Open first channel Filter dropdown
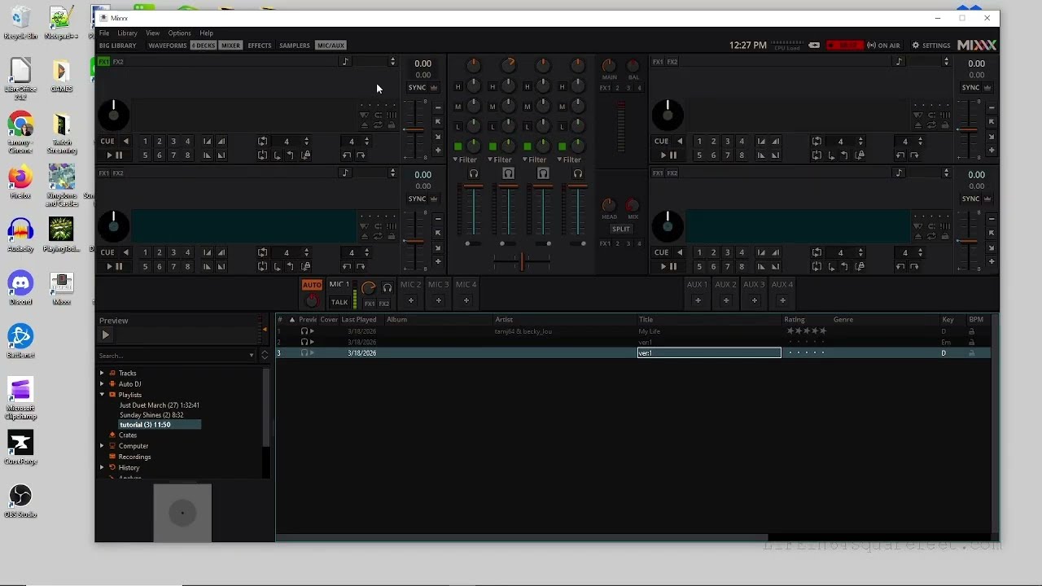 [465, 160]
